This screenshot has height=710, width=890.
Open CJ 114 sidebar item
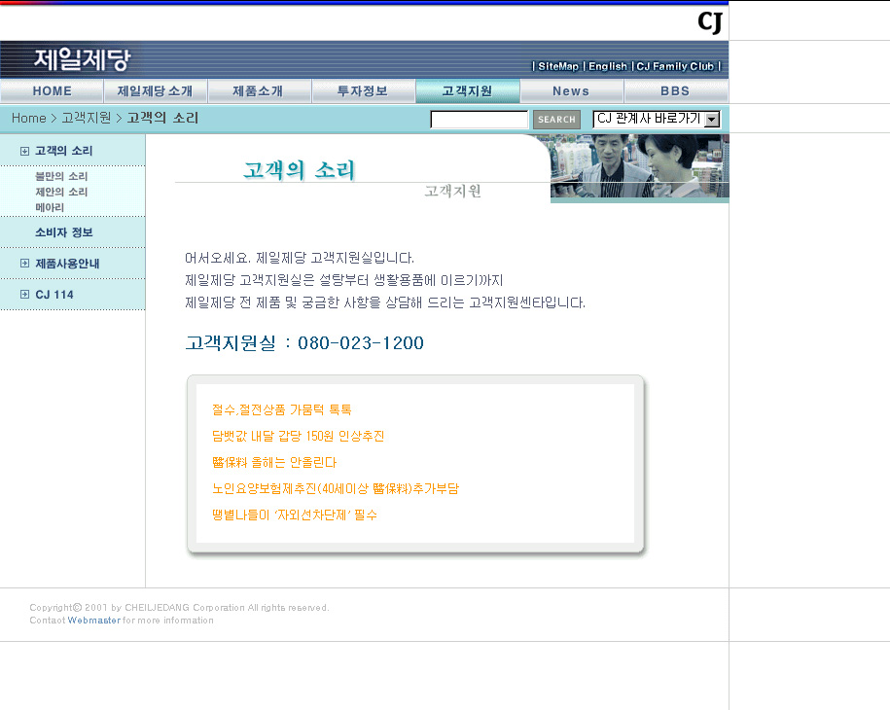point(54,295)
